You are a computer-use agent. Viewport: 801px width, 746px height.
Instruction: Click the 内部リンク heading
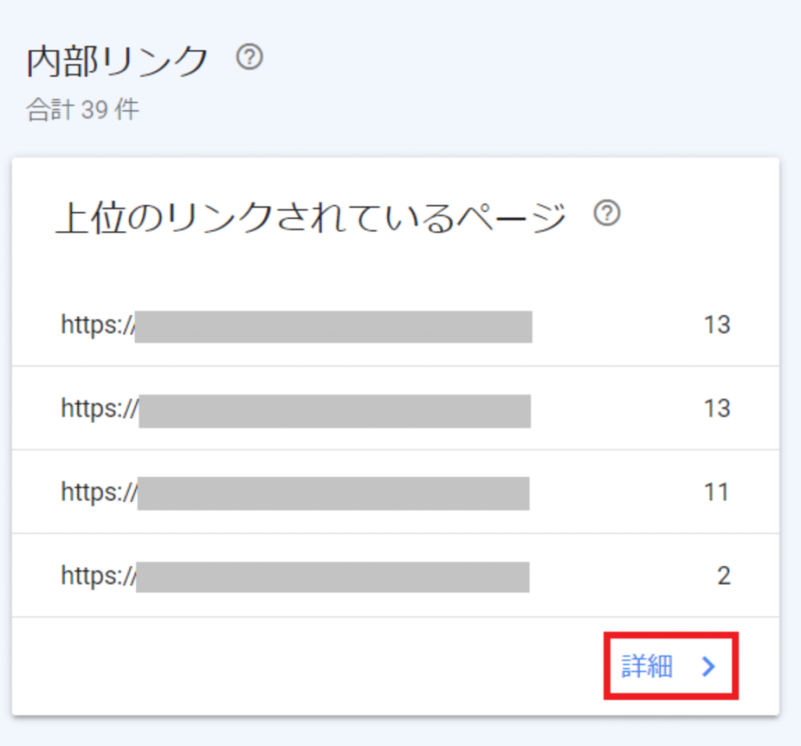click(118, 63)
